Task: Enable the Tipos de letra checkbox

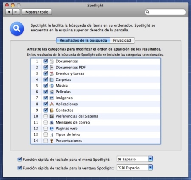Action: [45, 135]
